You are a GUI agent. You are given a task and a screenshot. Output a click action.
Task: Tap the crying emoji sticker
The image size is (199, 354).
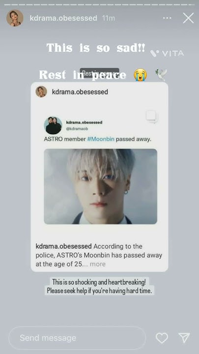(x=141, y=75)
